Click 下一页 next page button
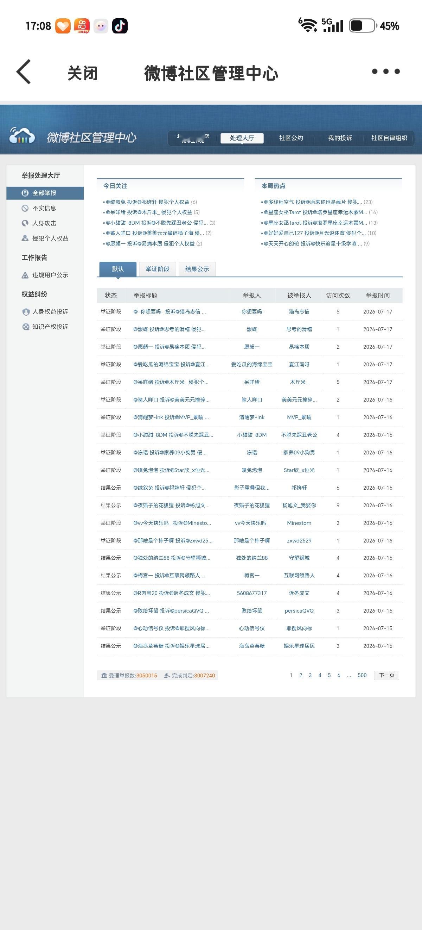 387,675
